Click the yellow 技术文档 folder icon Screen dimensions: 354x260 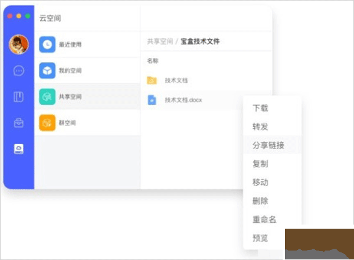click(152, 80)
